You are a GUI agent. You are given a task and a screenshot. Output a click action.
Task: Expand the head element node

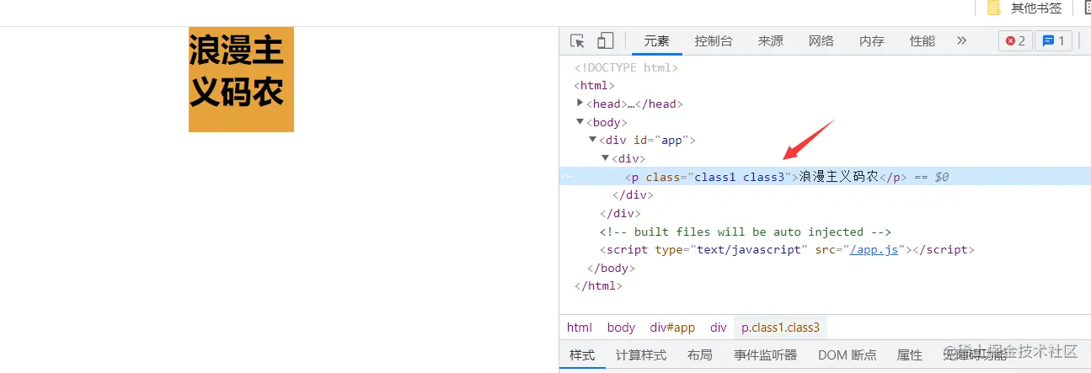pyautogui.click(x=580, y=104)
